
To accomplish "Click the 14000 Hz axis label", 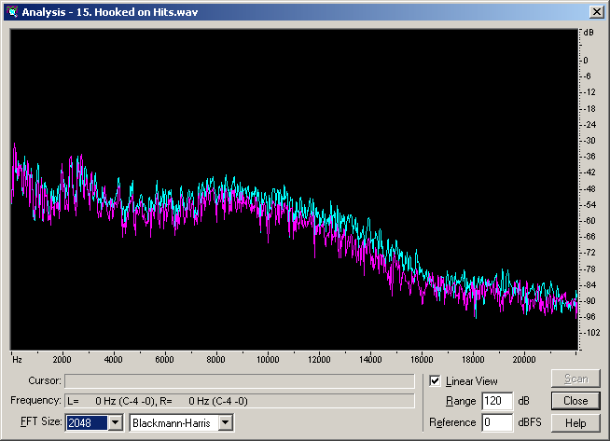I will (x=370, y=360).
